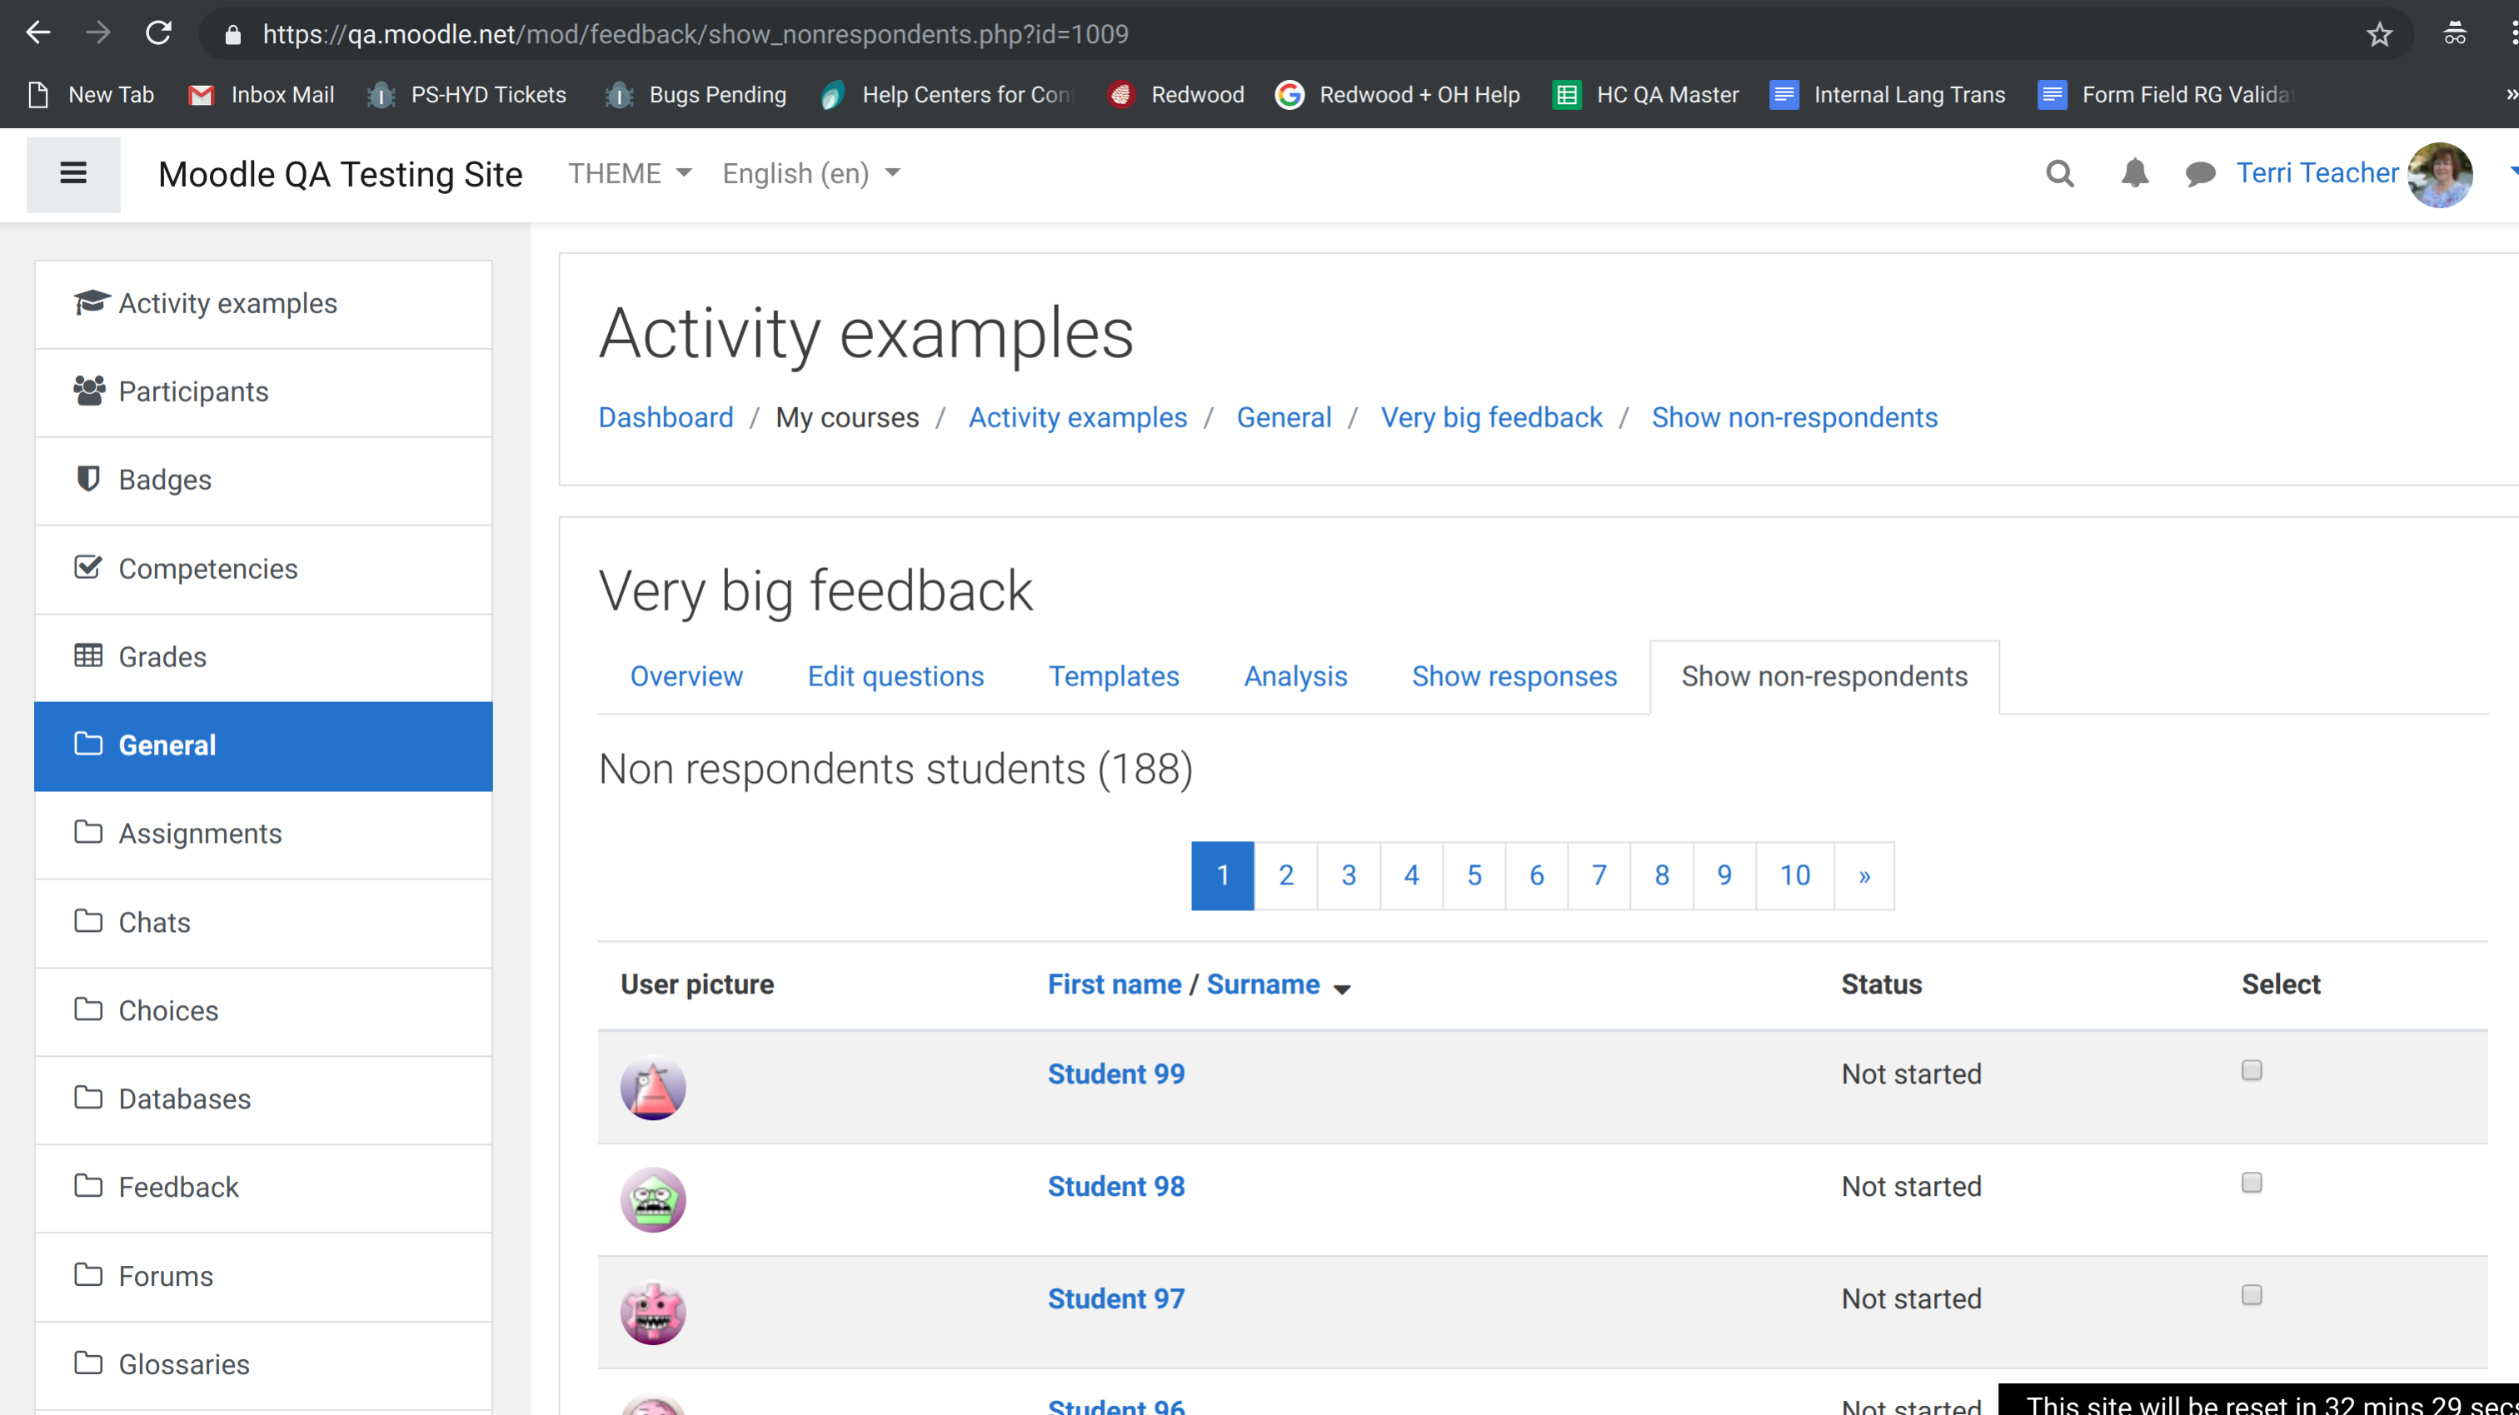Sort by First name column
This screenshot has width=2519, height=1415.
click(x=1115, y=984)
